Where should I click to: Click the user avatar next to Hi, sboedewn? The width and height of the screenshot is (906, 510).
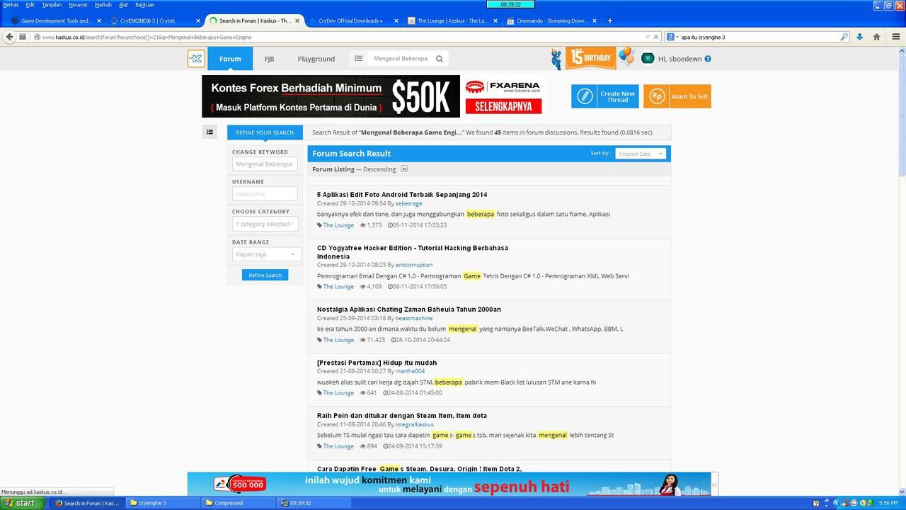click(648, 59)
